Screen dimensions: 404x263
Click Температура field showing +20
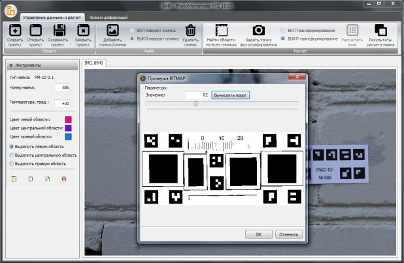[x=63, y=104]
